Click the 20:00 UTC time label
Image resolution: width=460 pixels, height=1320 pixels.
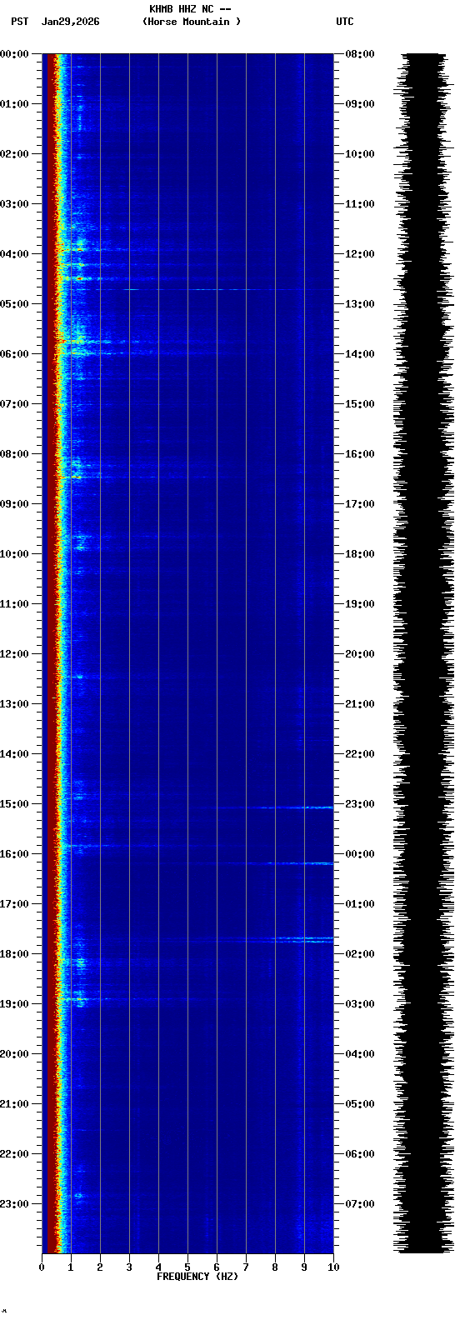(360, 654)
